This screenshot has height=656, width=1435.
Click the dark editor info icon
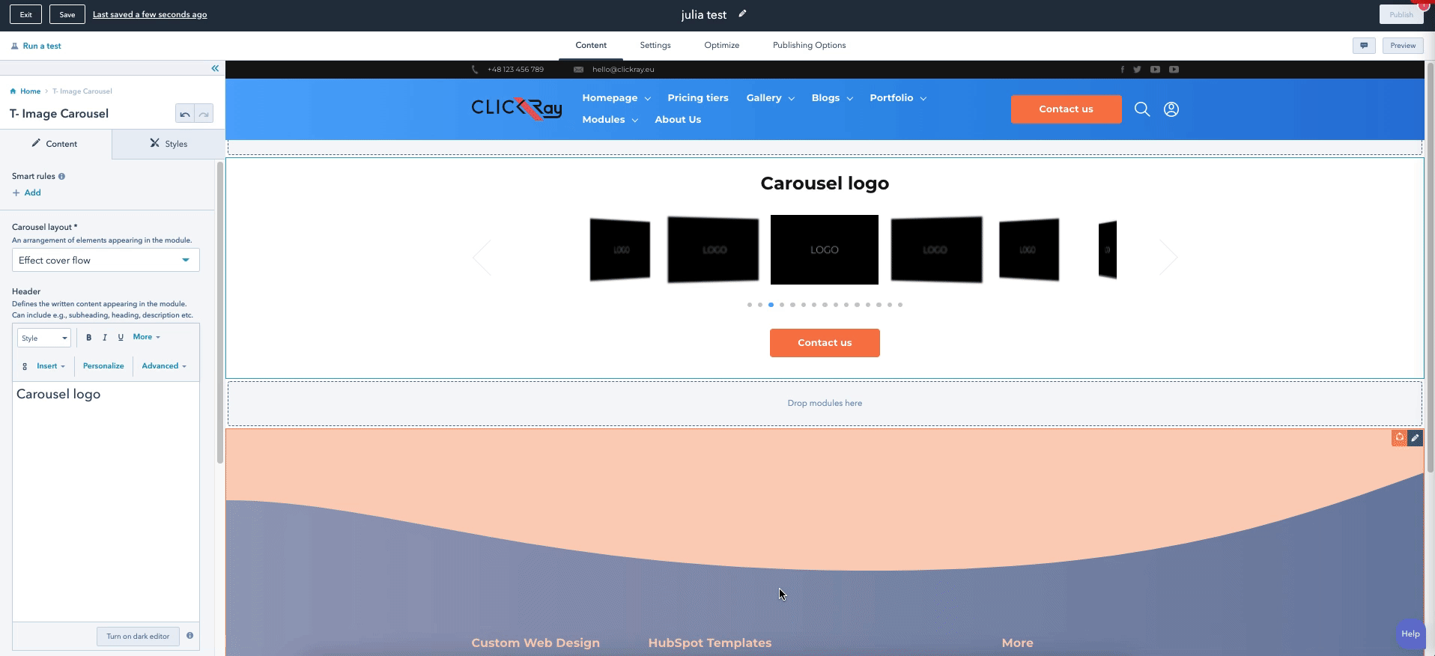(x=189, y=636)
